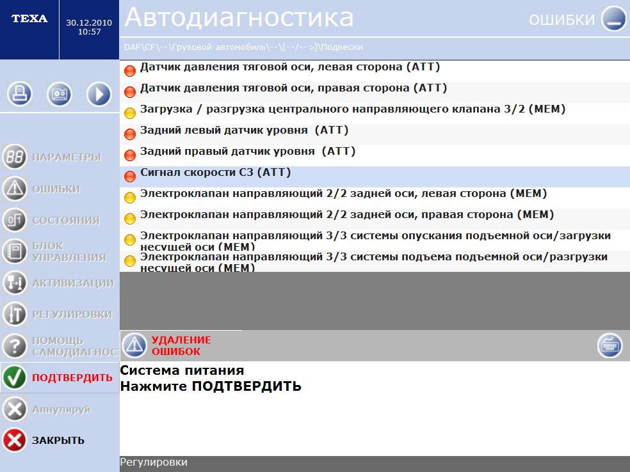The image size is (630, 472).
Task: Click the minimize button next to ОШИБКИ header
Action: coord(613,19)
